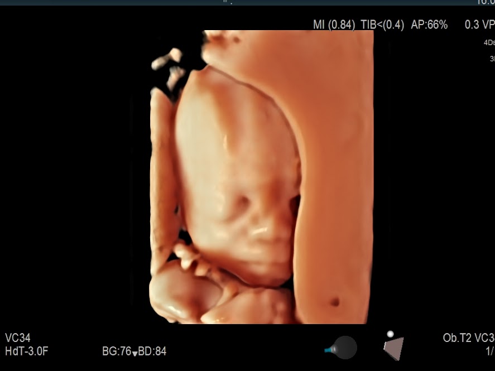This screenshot has width=495, height=371.
Task: Click the HdT-3.0F setting label
Action: coord(26,351)
